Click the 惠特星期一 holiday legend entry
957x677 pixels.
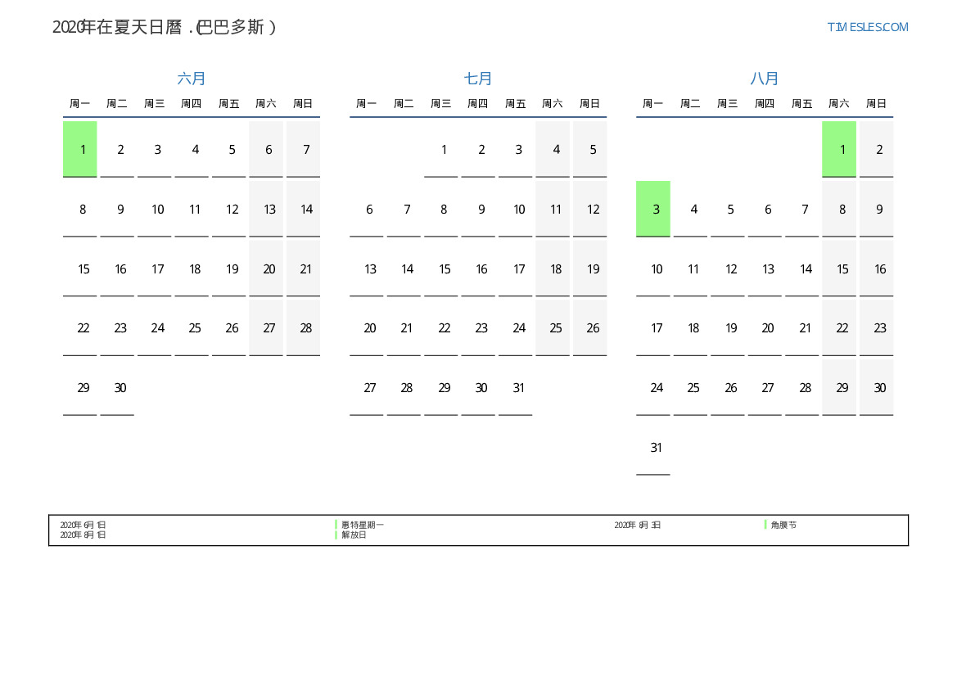362,525
